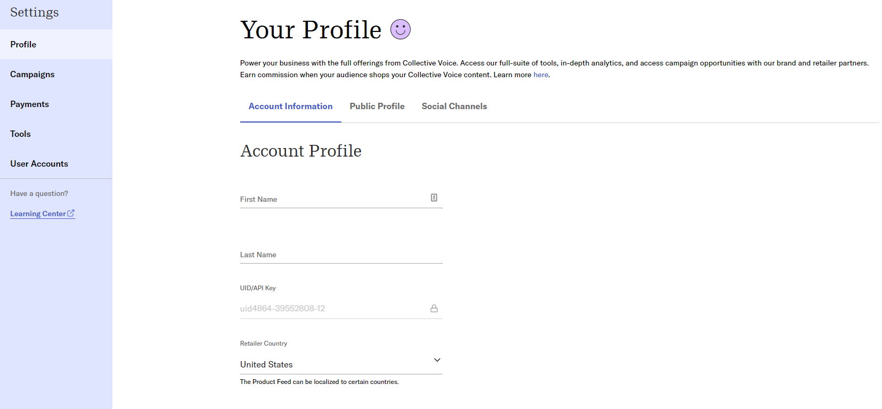Screen dimensions: 882x409
Task: Click the external link icon beside Learning Center
Action: [71, 213]
